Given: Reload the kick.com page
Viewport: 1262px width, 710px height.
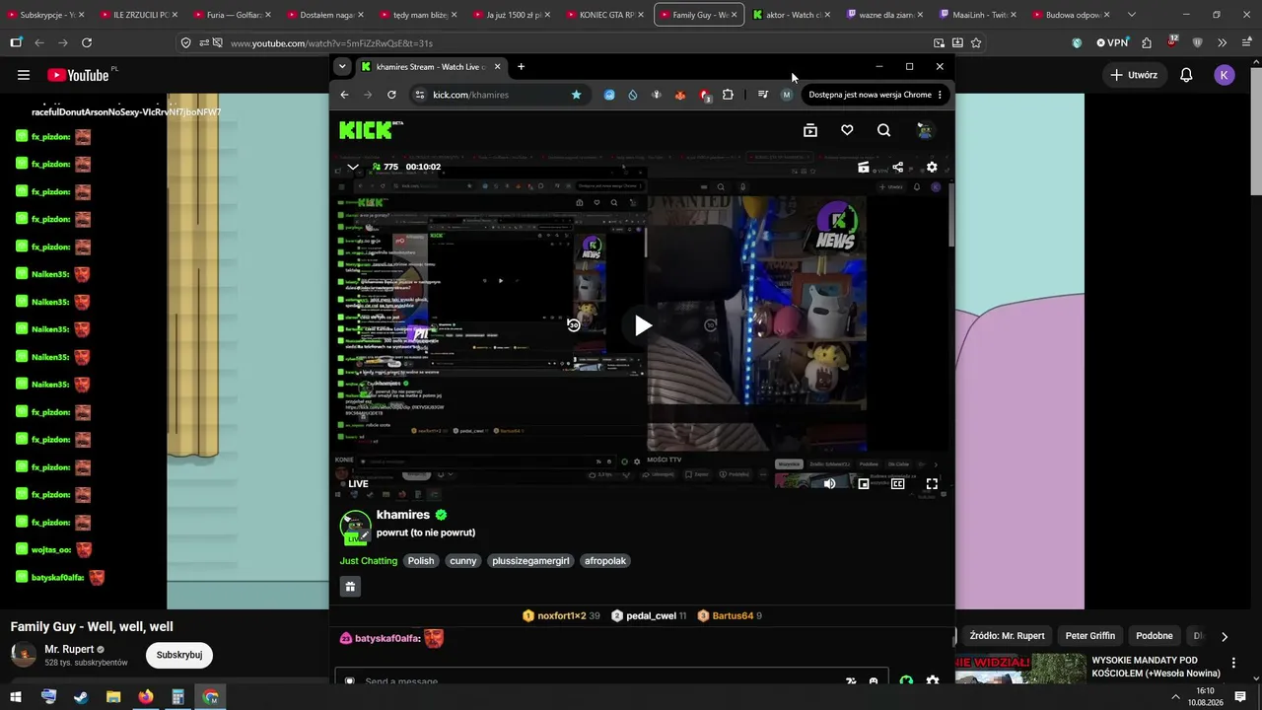Looking at the screenshot, I should (x=391, y=95).
